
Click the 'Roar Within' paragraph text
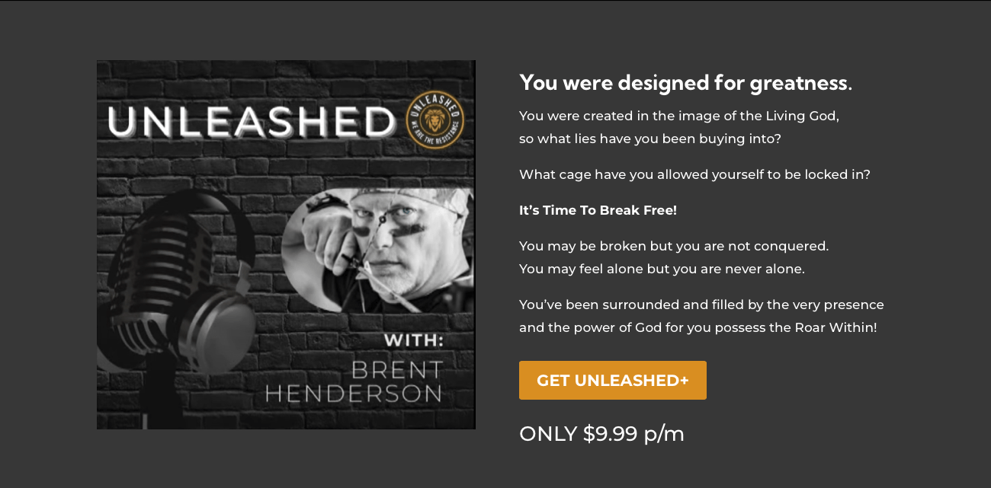701,316
